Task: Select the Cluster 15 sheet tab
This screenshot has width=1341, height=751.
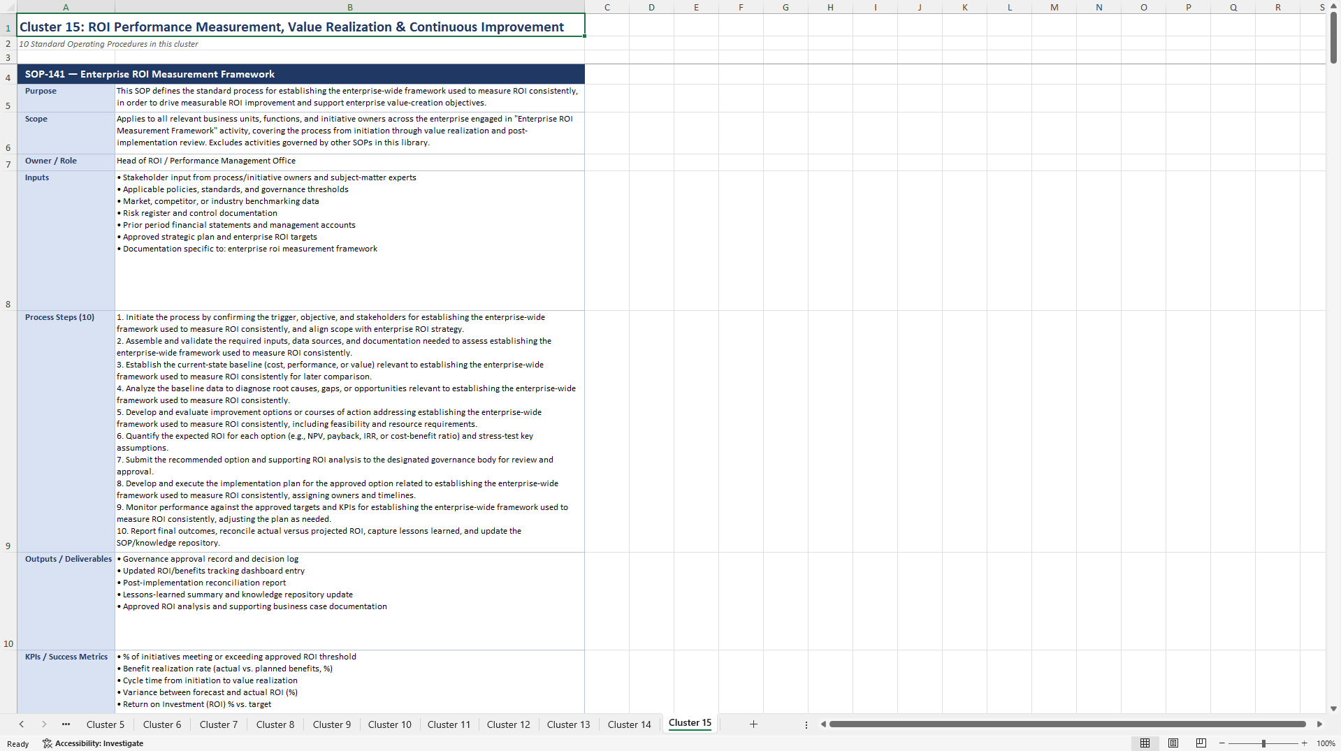Action: [690, 723]
